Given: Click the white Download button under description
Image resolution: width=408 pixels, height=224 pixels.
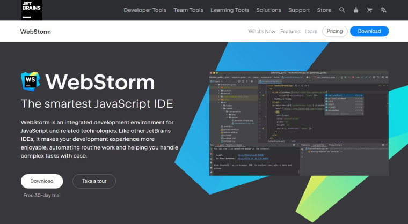Looking at the screenshot, I should [x=42, y=181].
